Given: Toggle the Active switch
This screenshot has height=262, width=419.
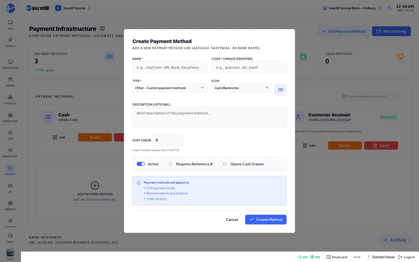Looking at the screenshot, I should click(x=141, y=164).
